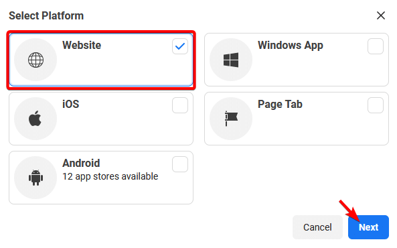This screenshot has height=248, width=397.
Task: Choose the Android platform title
Action: pos(81,164)
